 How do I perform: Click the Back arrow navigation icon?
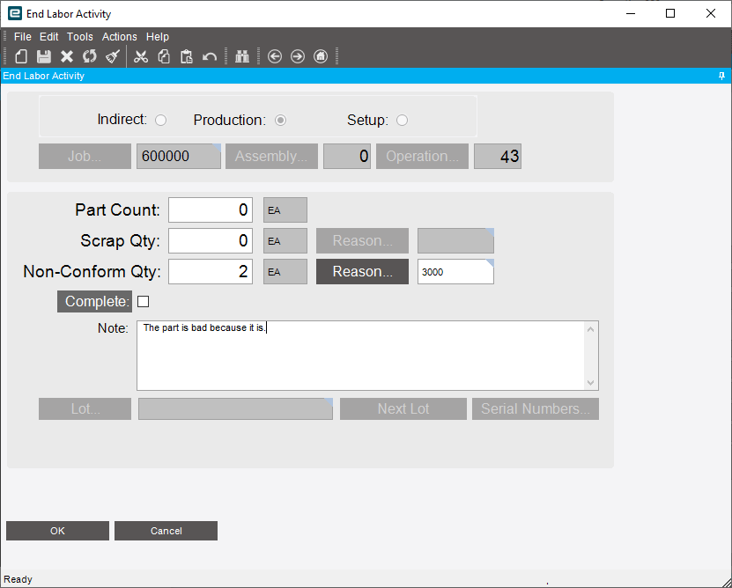pyautogui.click(x=275, y=56)
